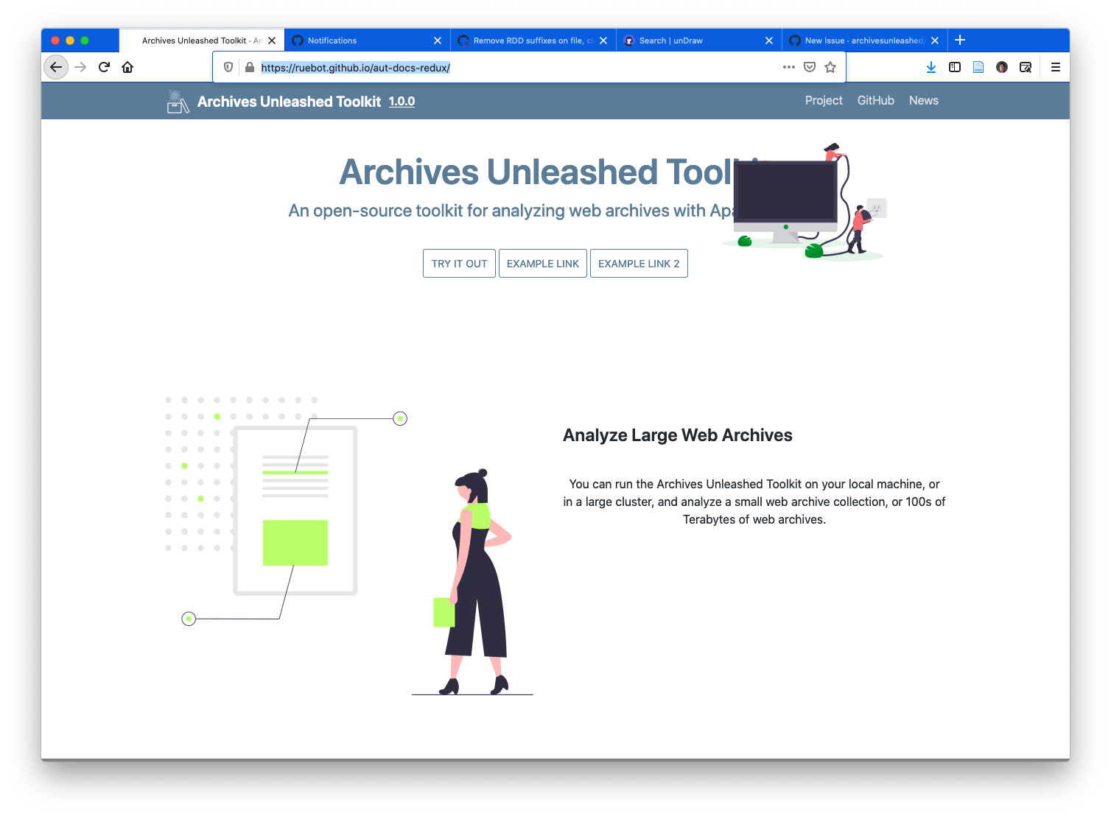Click the TRY IT OUT button
This screenshot has height=816, width=1111.
(459, 264)
